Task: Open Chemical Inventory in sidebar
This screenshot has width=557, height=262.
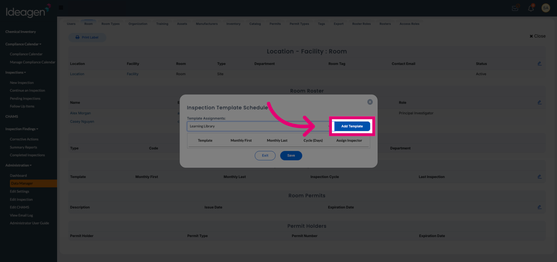Action: [21, 32]
